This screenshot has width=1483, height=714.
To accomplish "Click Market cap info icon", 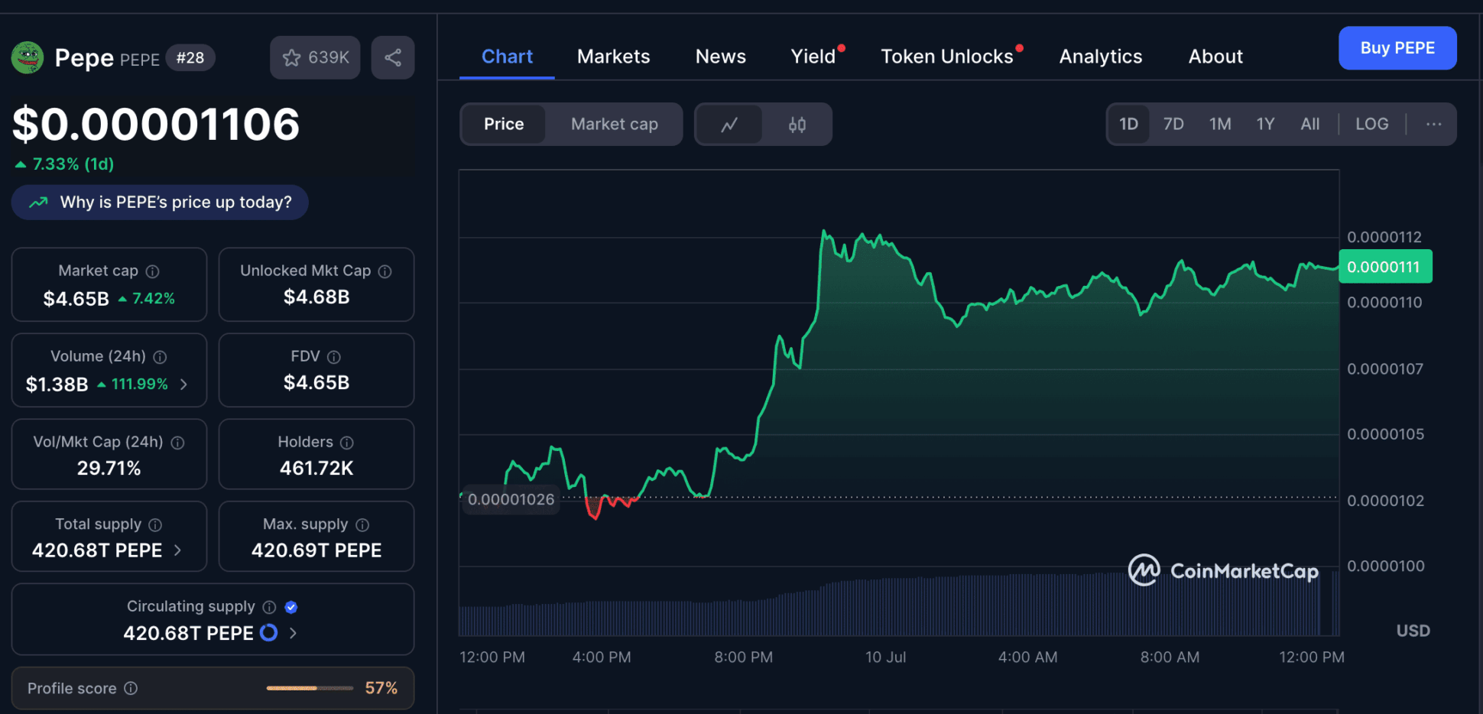I will [153, 271].
